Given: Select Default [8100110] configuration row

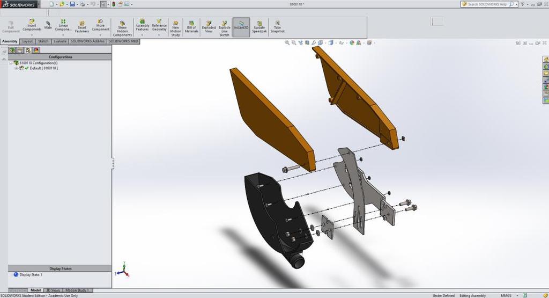Looking at the screenshot, I should pyautogui.click(x=39, y=68).
